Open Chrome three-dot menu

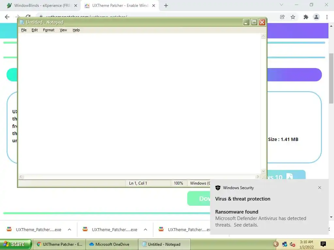327,17
